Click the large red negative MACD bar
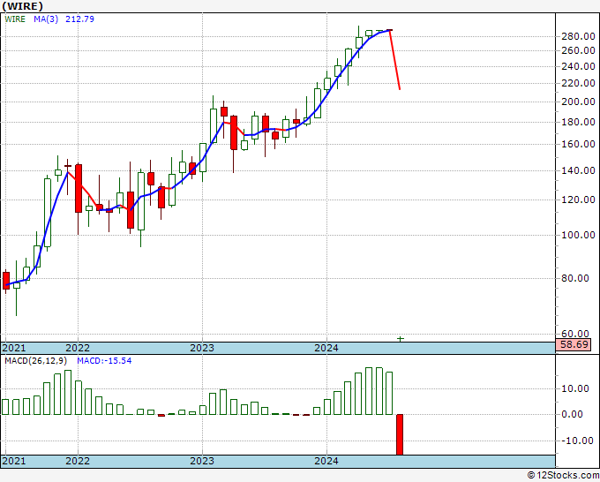 [400, 434]
